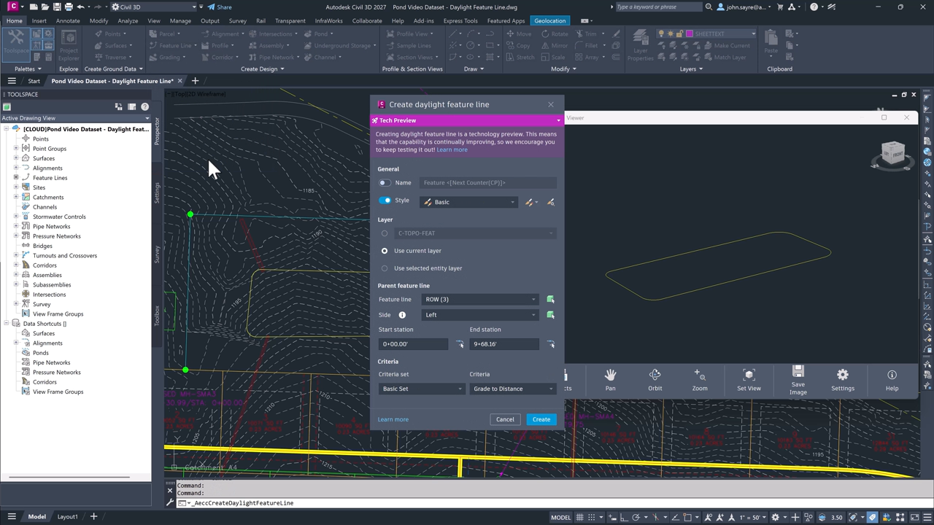Show the Side information tooltip icon

pyautogui.click(x=402, y=315)
